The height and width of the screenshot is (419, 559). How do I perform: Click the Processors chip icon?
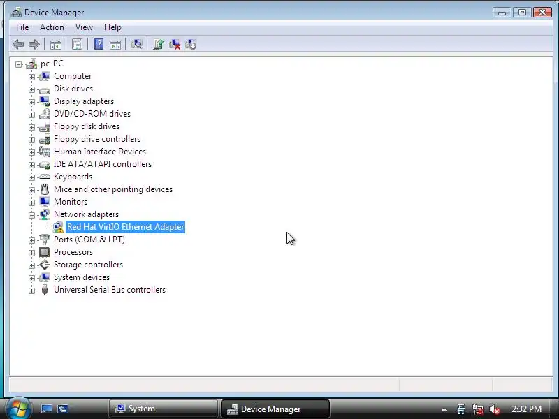pos(45,252)
